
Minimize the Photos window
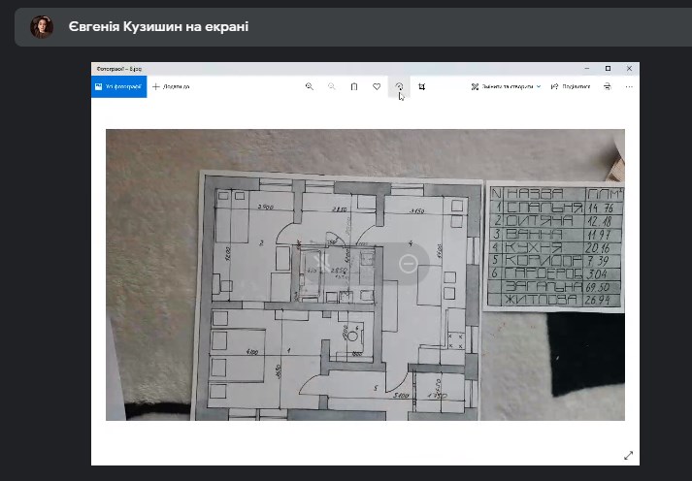[587, 68]
